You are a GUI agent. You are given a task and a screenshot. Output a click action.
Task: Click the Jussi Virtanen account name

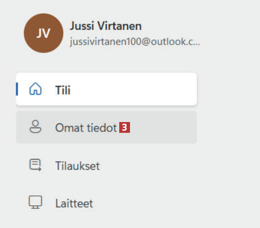pyautogui.click(x=106, y=26)
